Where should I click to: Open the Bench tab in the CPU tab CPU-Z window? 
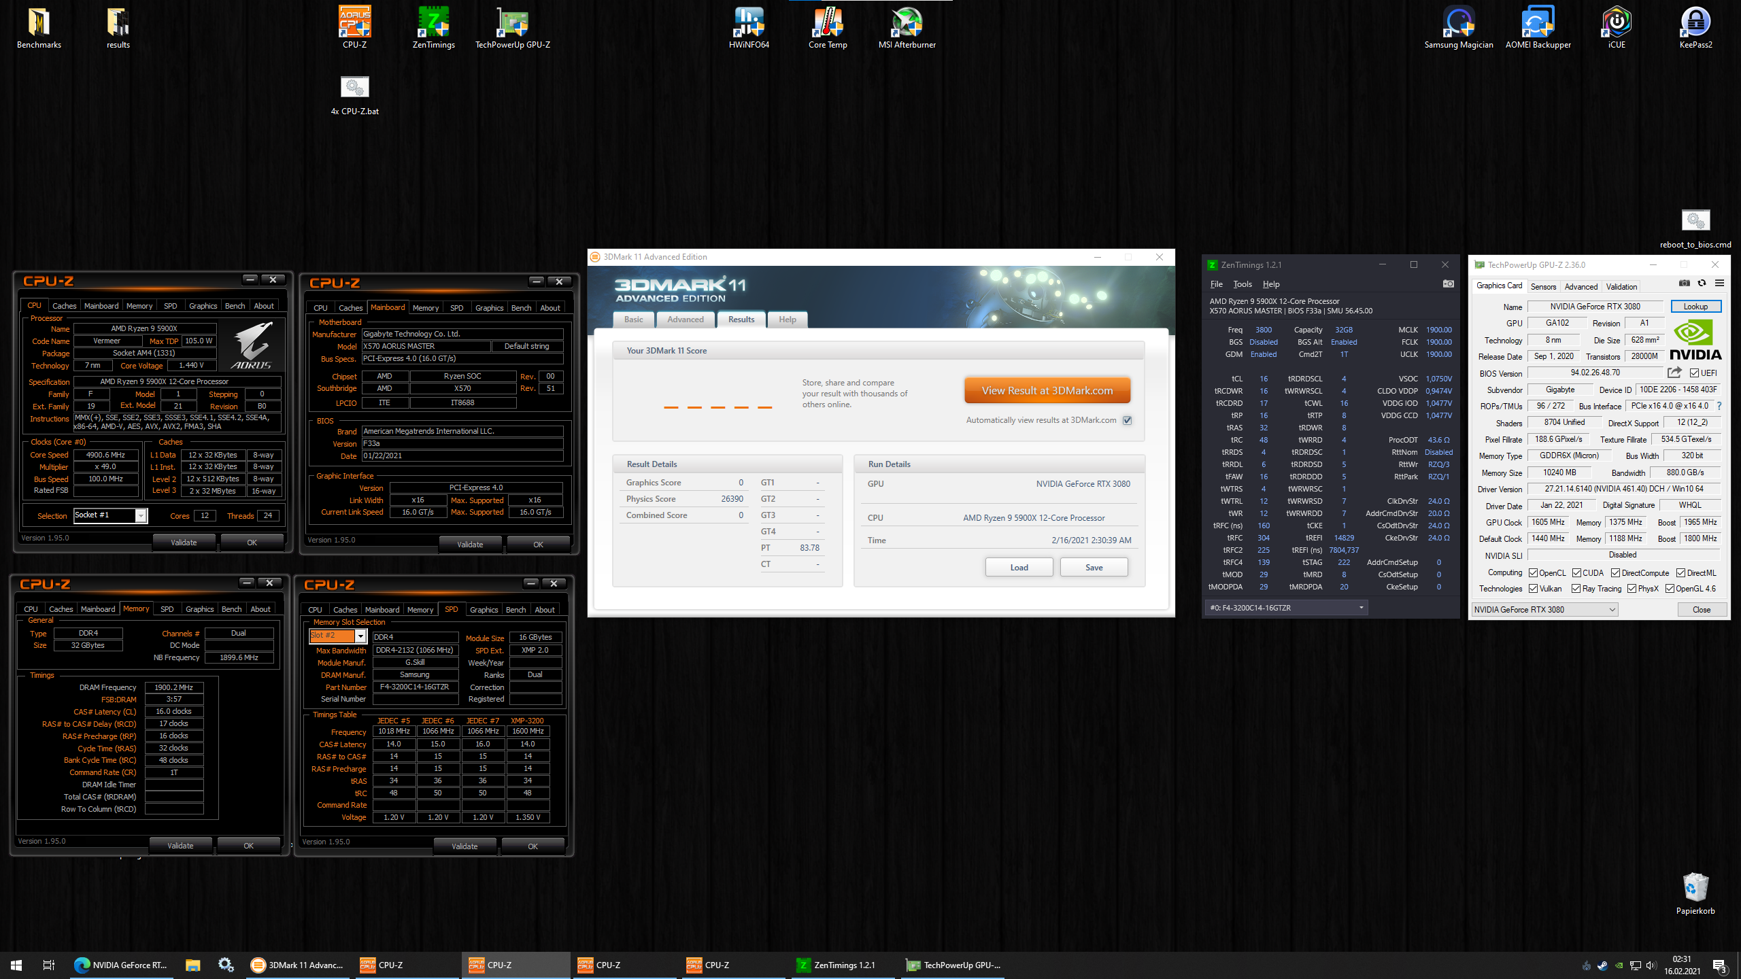235,306
